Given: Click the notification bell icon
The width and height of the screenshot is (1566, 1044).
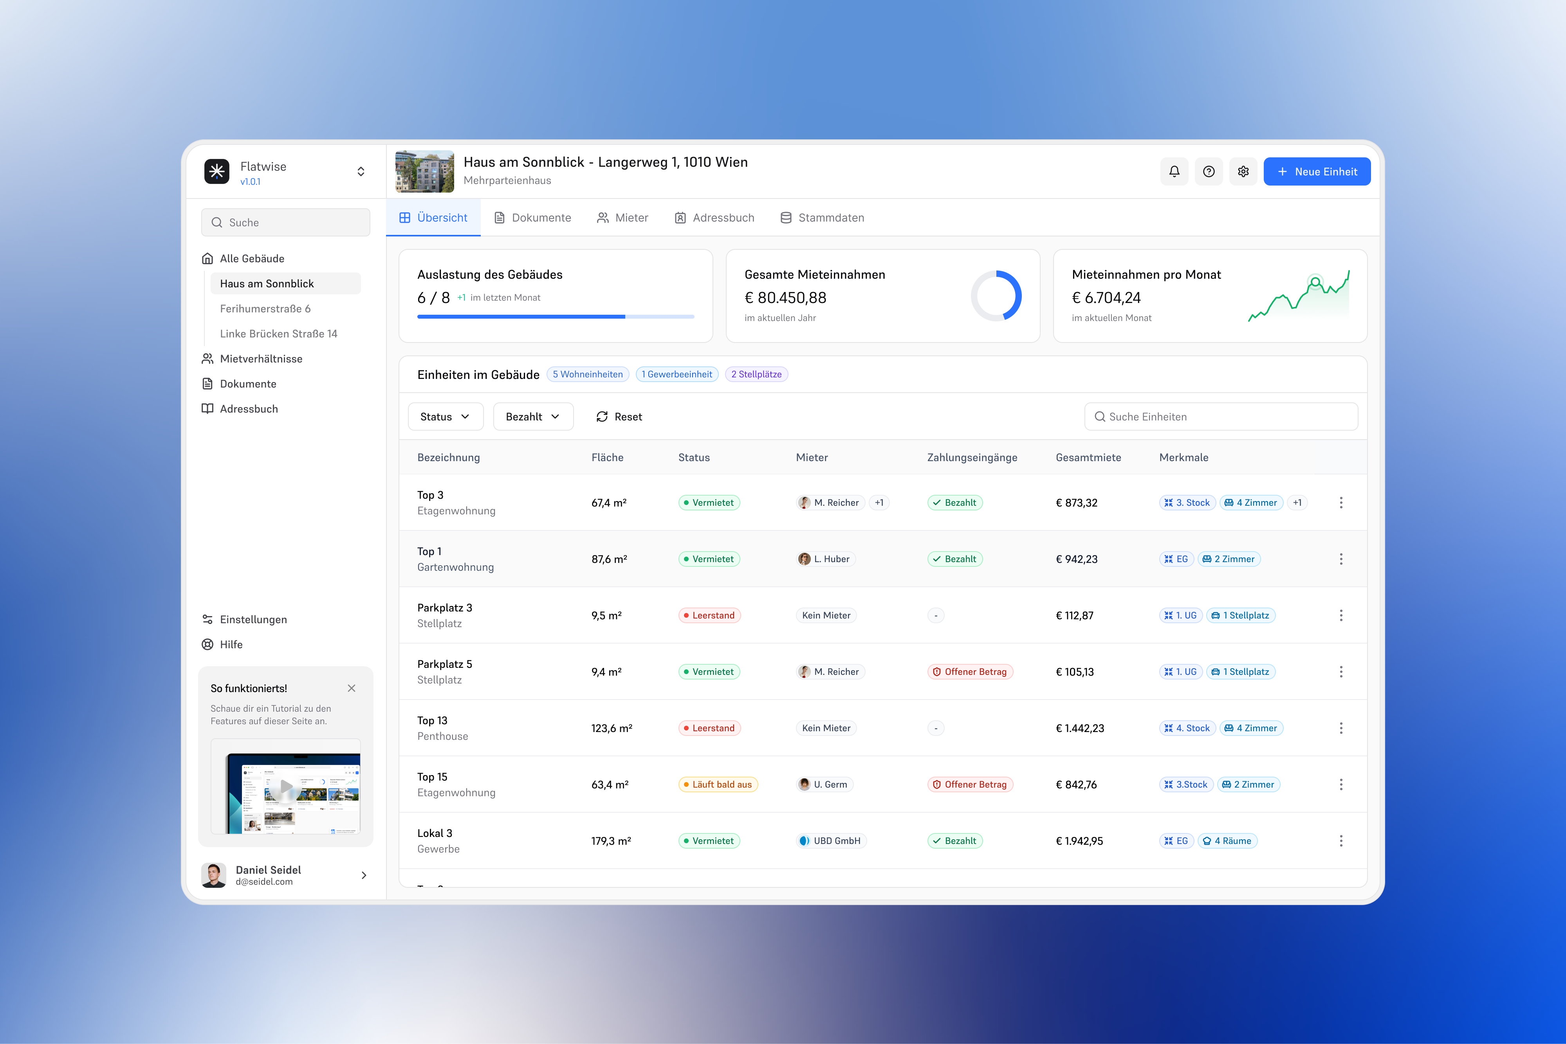Looking at the screenshot, I should click(x=1174, y=171).
